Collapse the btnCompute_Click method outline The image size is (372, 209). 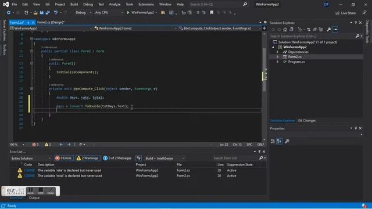tap(31, 89)
